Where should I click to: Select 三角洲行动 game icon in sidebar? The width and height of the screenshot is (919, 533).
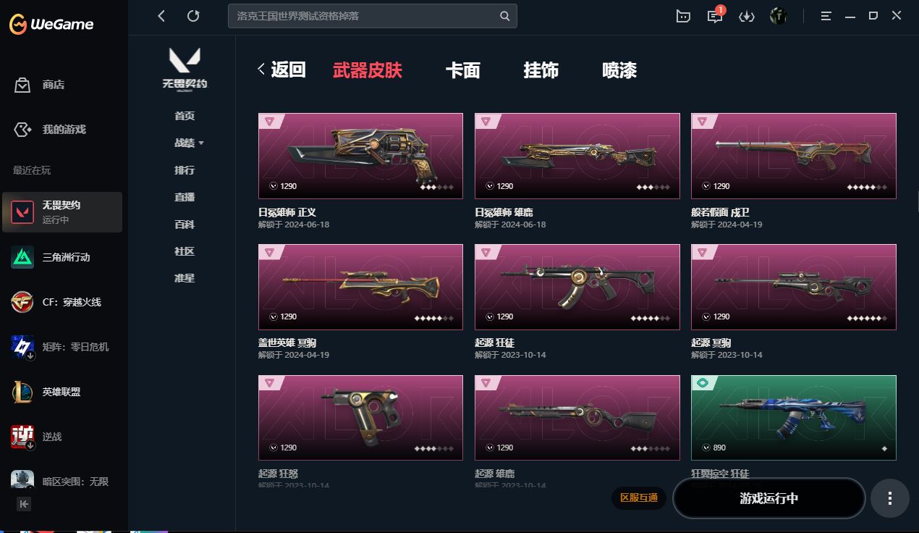(x=22, y=257)
